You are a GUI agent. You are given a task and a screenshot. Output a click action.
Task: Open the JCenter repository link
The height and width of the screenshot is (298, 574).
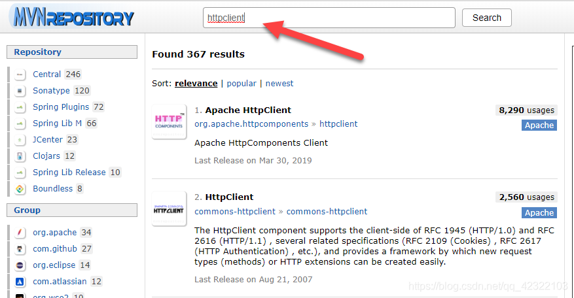[48, 139]
